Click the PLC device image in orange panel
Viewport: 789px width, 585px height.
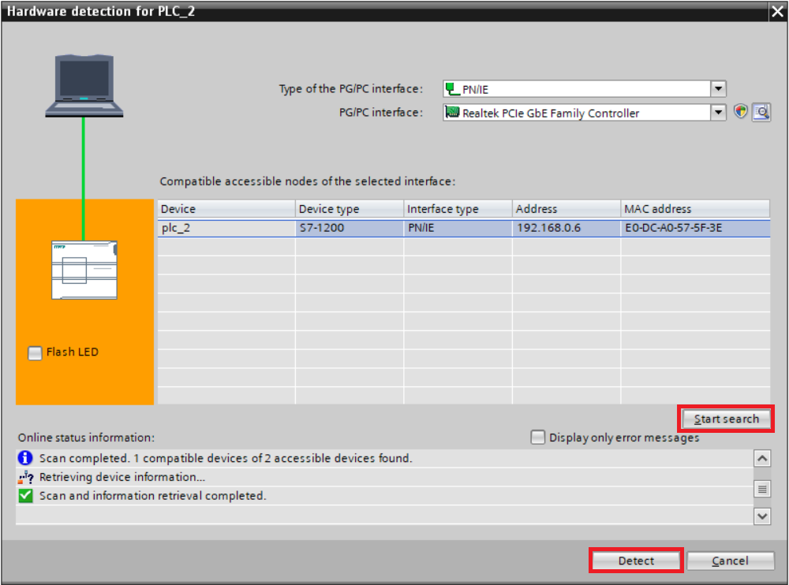[x=84, y=270]
